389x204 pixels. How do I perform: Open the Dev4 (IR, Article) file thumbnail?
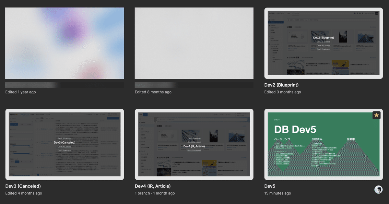(194, 144)
